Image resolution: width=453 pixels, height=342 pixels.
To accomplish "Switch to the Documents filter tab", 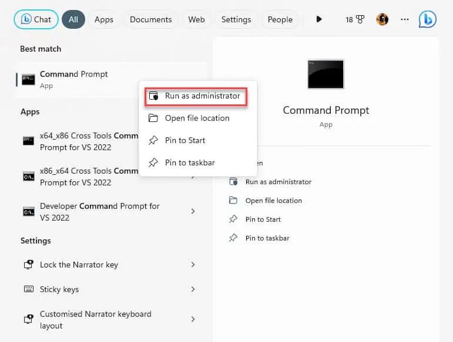I will point(151,19).
